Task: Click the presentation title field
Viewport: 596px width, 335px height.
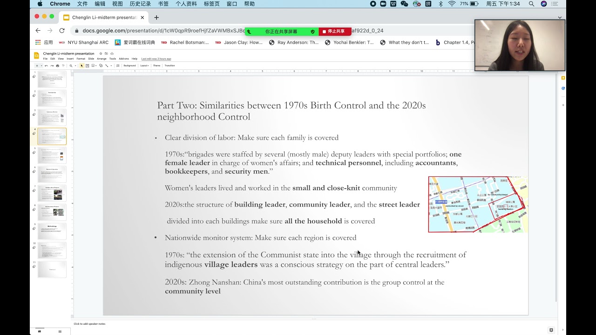Action: (x=68, y=54)
